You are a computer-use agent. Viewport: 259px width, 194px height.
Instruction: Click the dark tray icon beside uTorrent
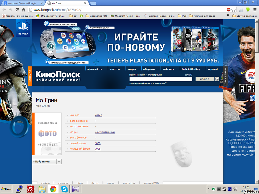click(219, 189)
